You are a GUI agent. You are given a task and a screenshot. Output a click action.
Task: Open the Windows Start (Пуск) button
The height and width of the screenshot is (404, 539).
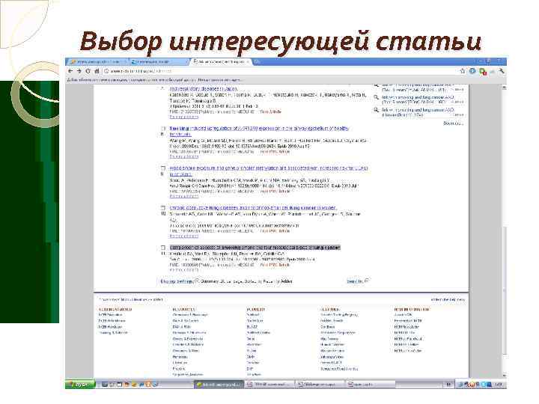point(80,385)
